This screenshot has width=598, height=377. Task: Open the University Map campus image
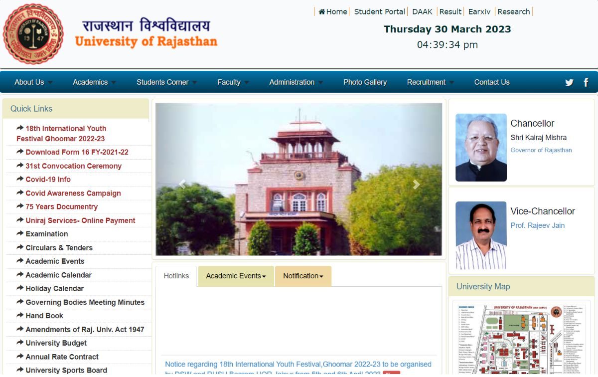[x=521, y=339]
